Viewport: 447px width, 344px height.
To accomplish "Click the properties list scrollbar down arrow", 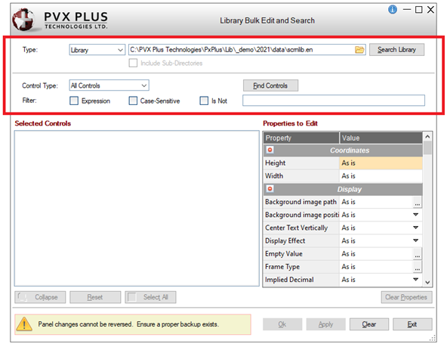I will [x=427, y=282].
